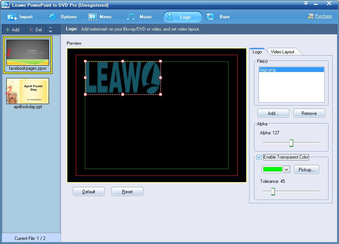Go to the Menu design section
This screenshot has height=244, width=339.
100,17
